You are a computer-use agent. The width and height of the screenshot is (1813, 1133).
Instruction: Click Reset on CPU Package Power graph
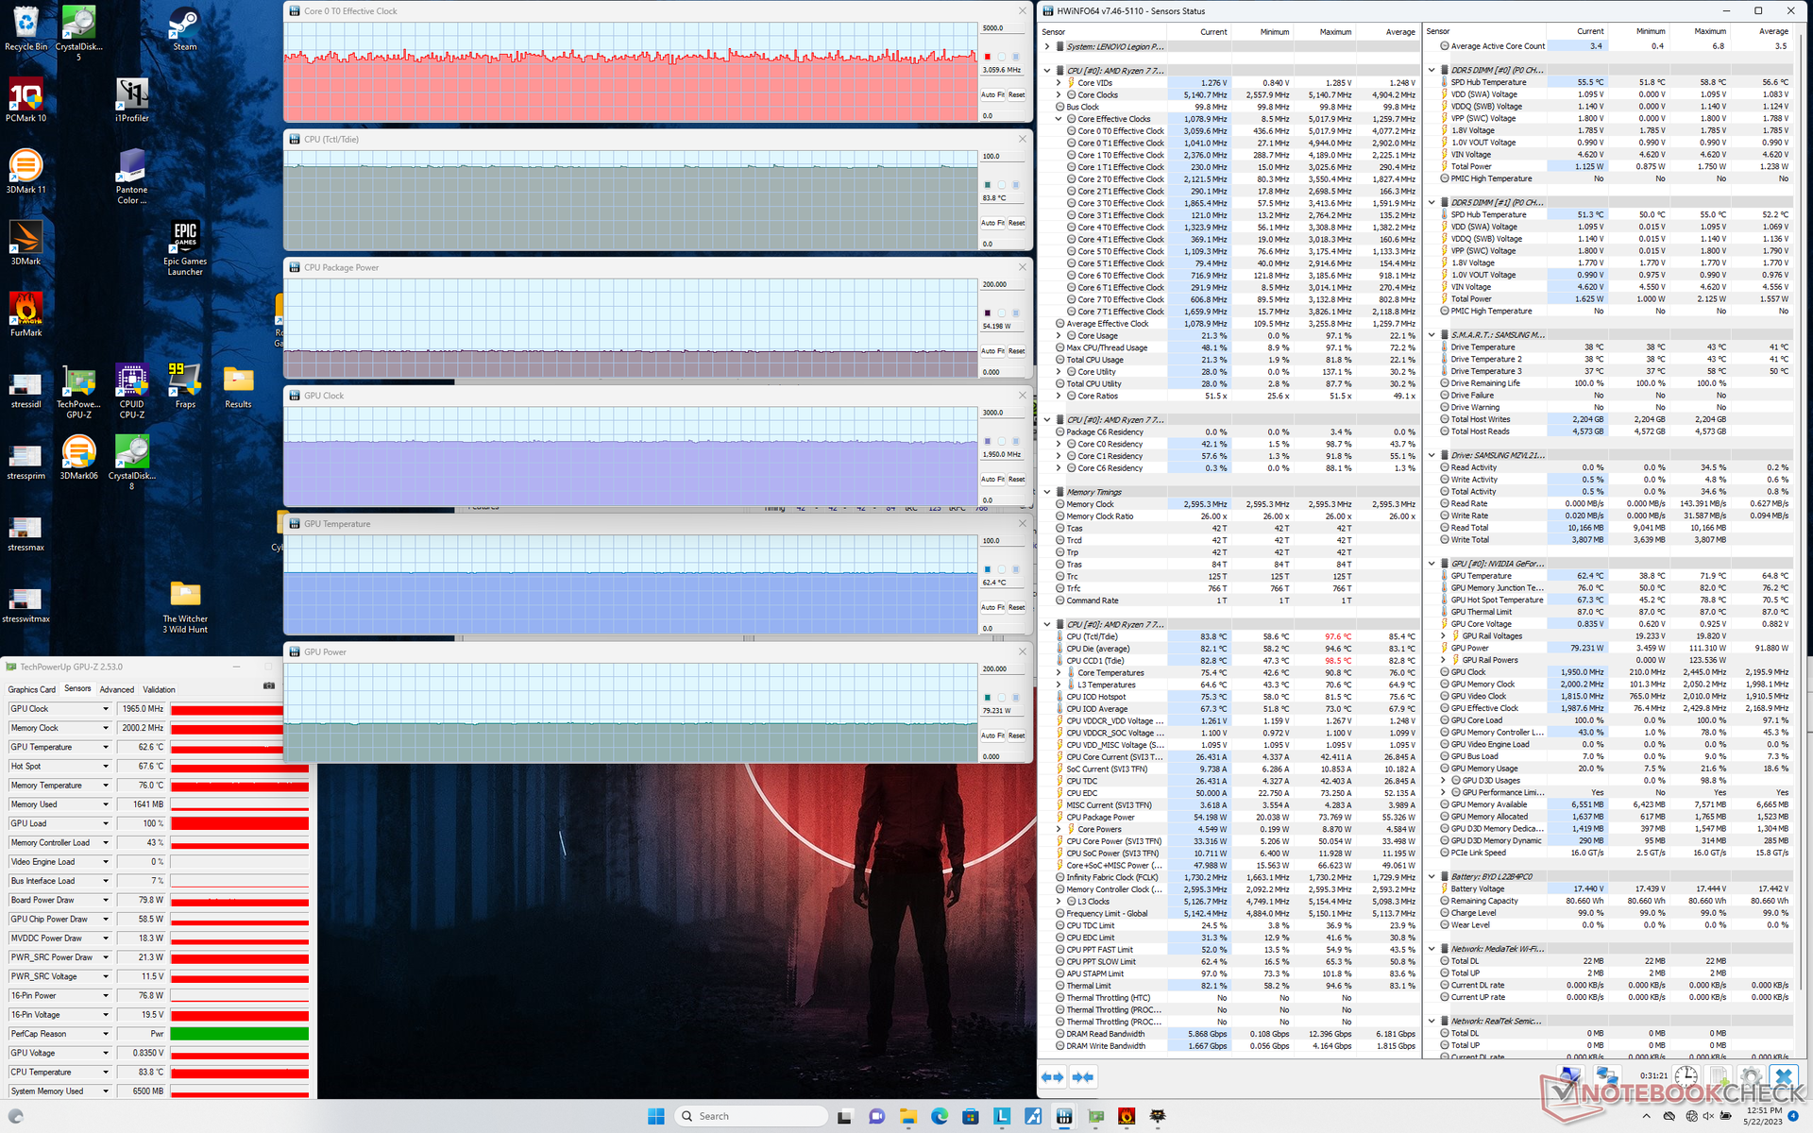(1016, 351)
